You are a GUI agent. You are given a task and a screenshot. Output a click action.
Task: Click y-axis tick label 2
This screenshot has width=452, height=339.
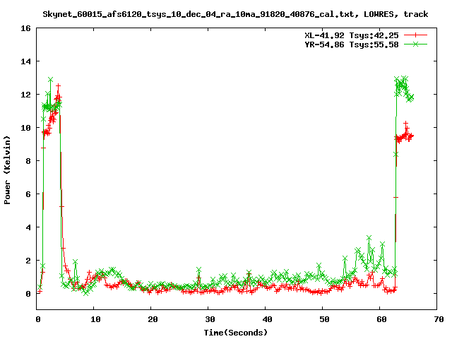pyautogui.click(x=28, y=261)
